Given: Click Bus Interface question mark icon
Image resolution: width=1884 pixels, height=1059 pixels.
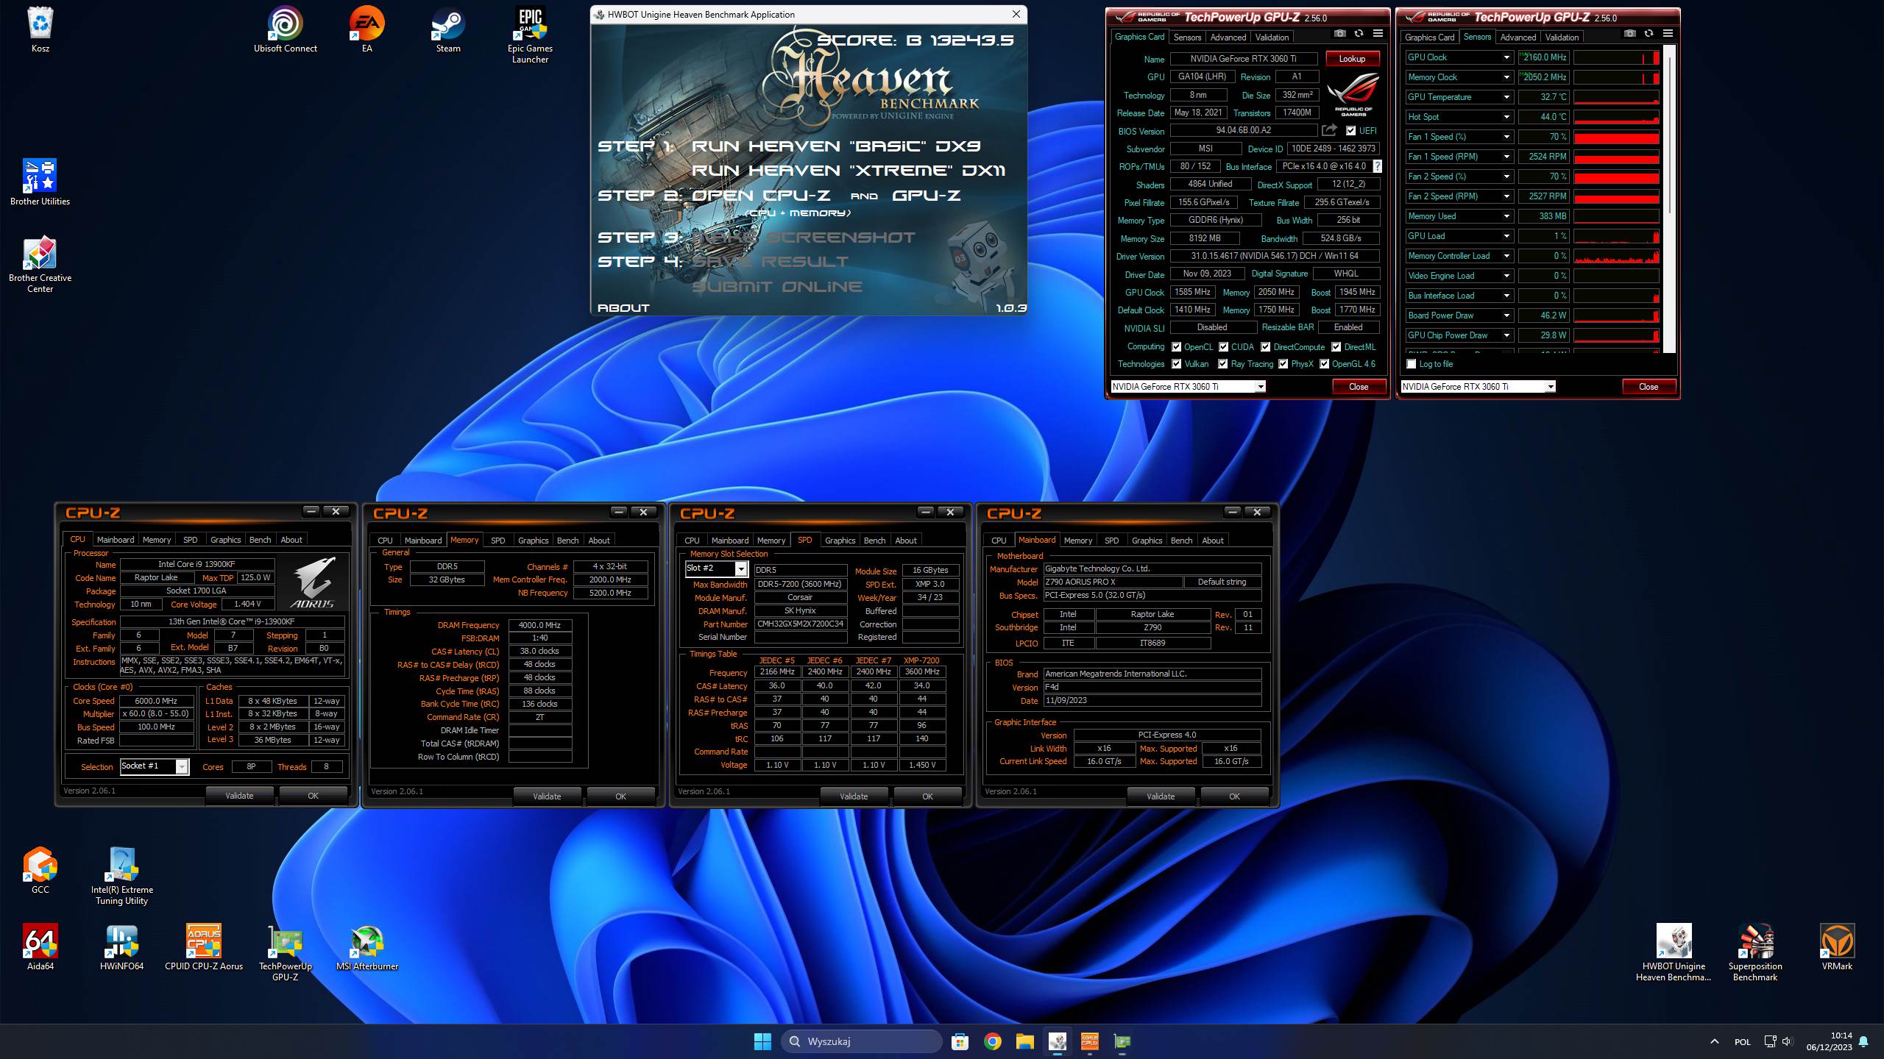Looking at the screenshot, I should pyautogui.click(x=1377, y=166).
